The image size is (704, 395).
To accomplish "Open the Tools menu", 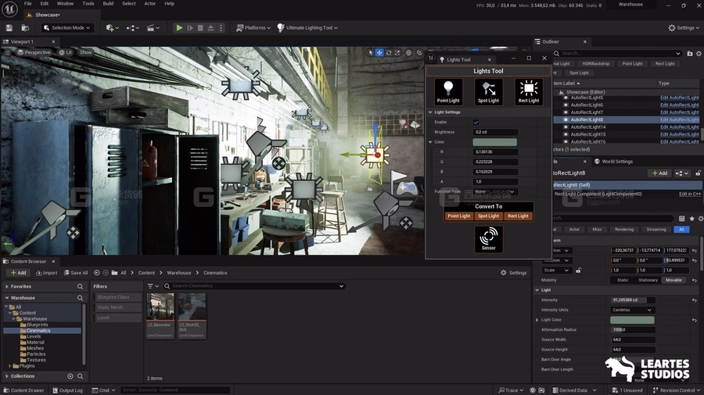I will (x=88, y=4).
